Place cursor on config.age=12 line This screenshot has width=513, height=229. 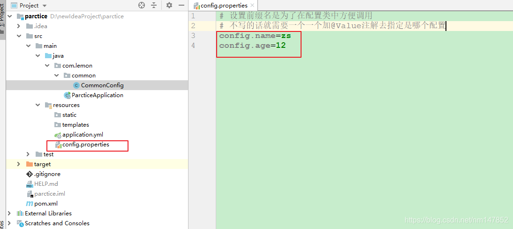point(253,45)
